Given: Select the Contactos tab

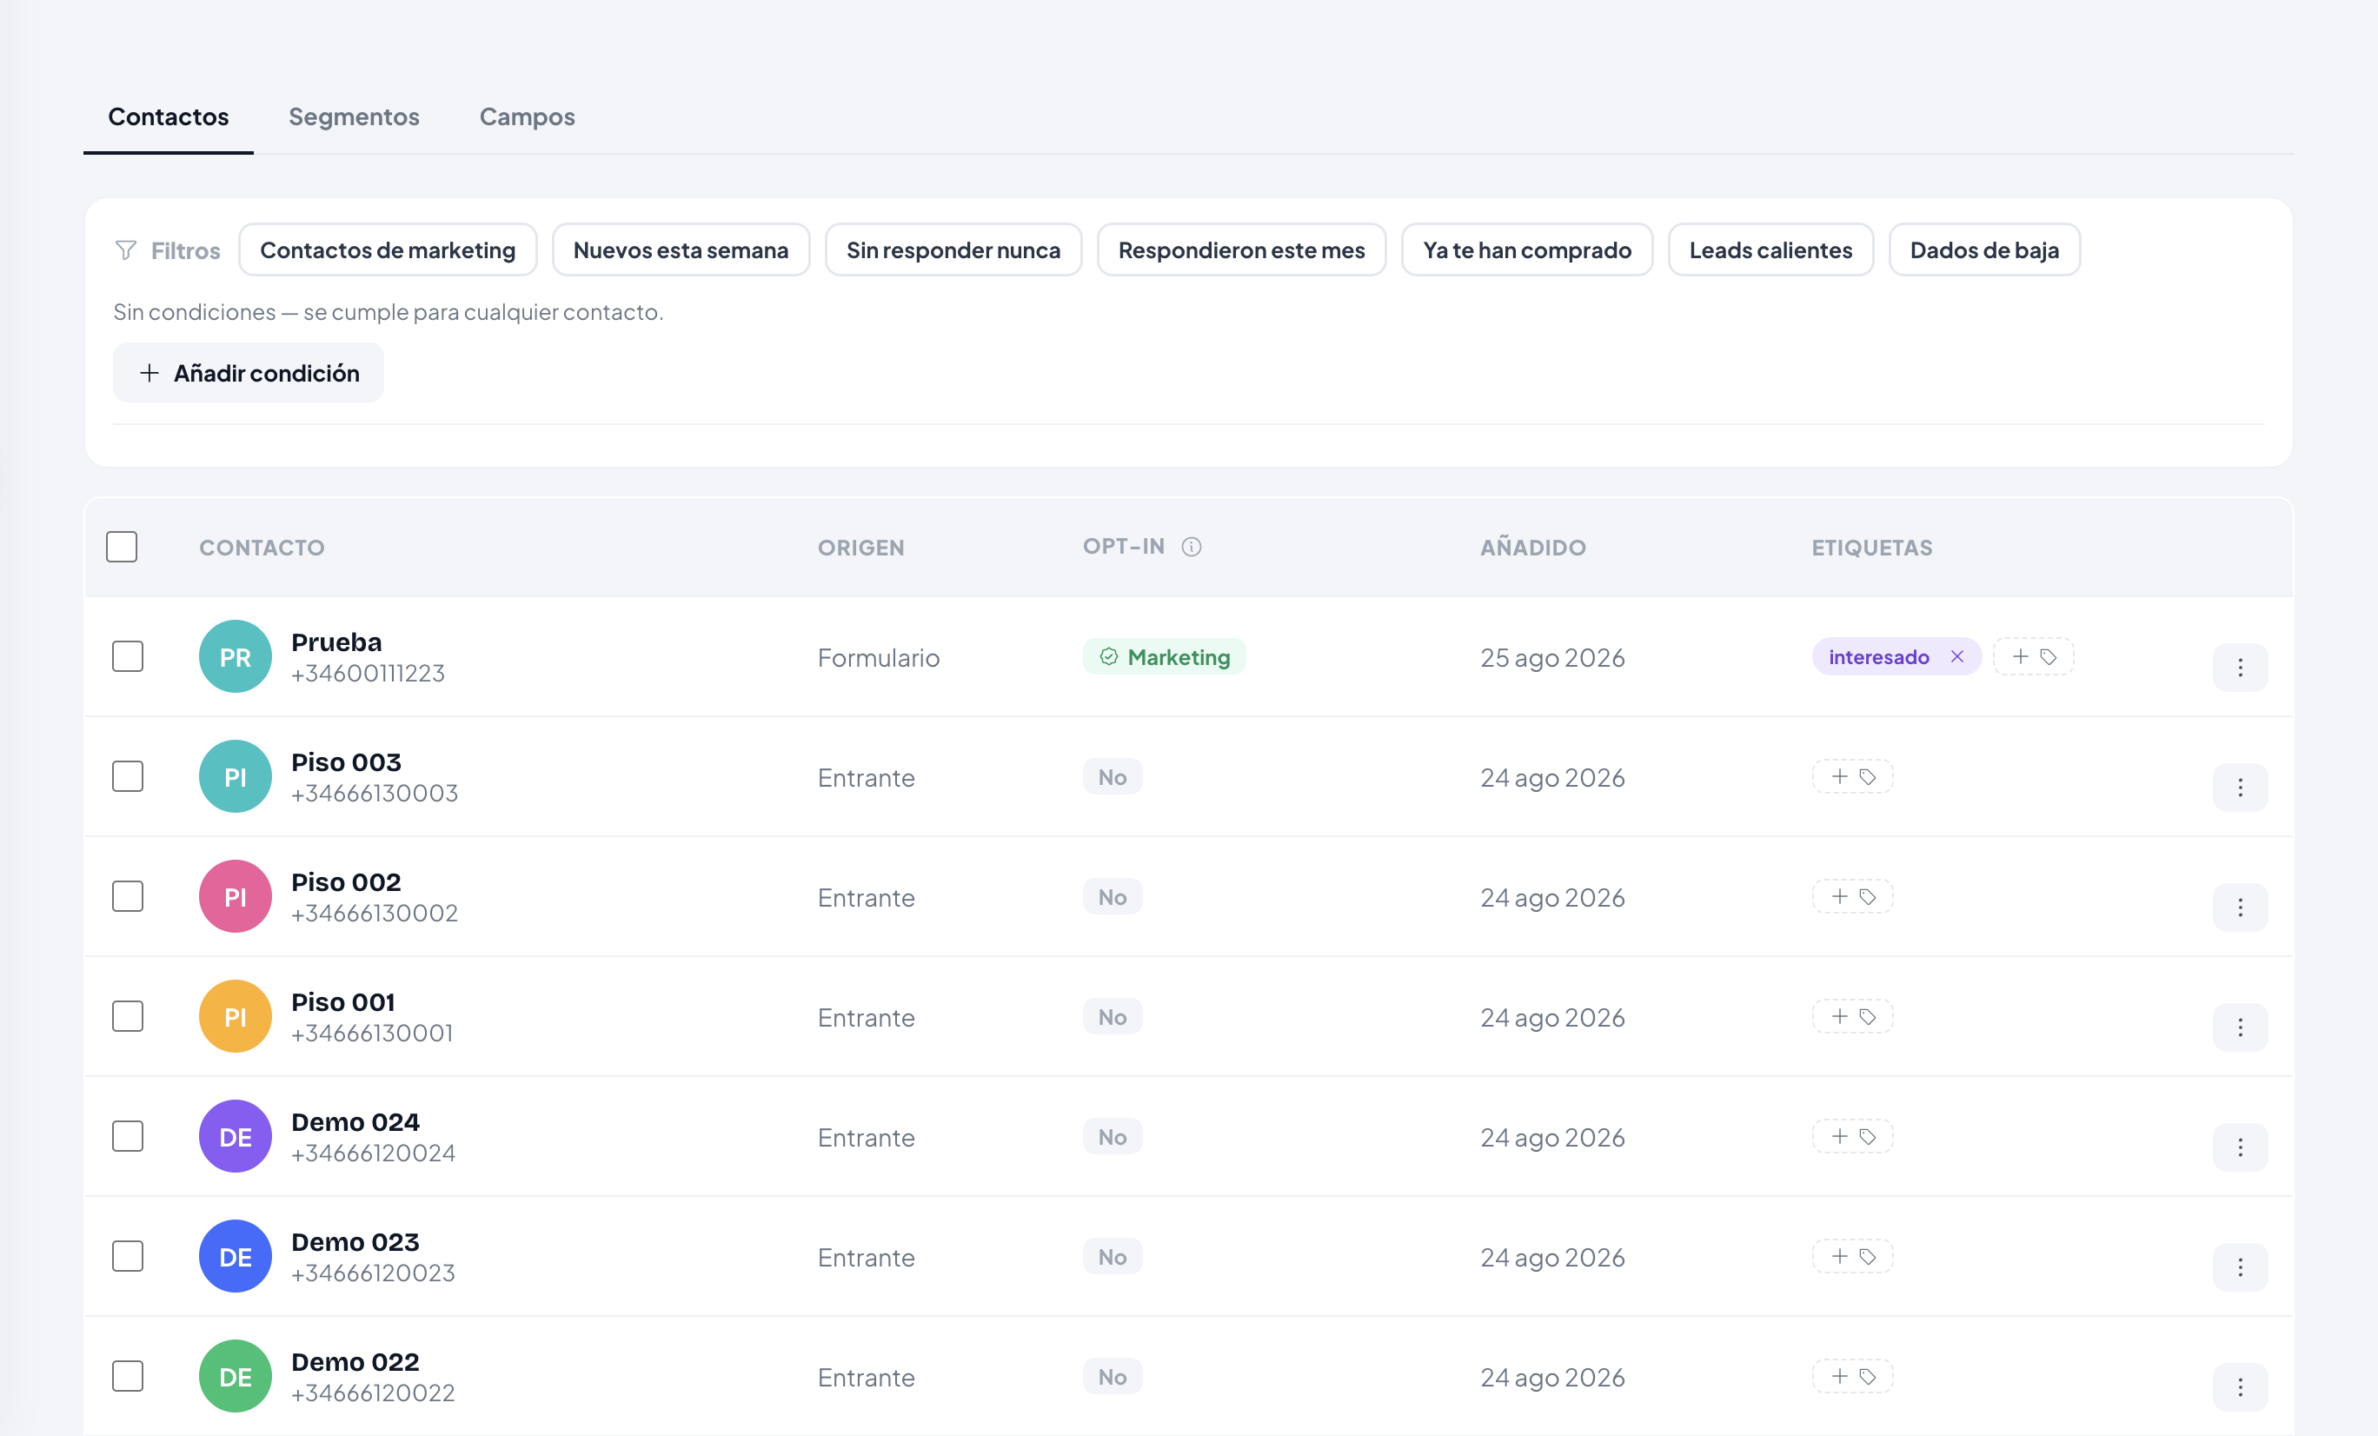Looking at the screenshot, I should click(168, 116).
